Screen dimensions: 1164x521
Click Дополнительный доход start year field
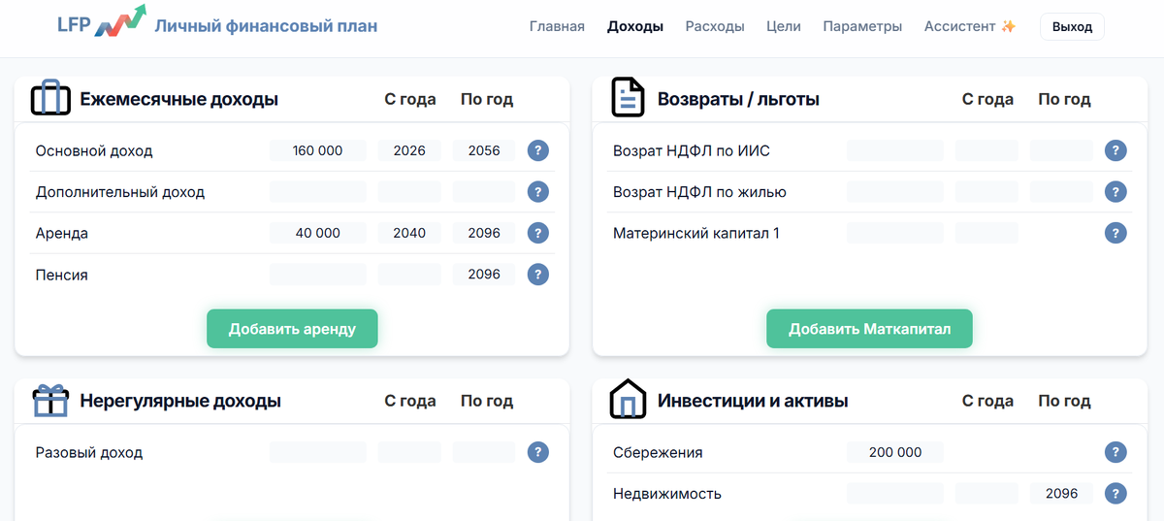tap(409, 192)
